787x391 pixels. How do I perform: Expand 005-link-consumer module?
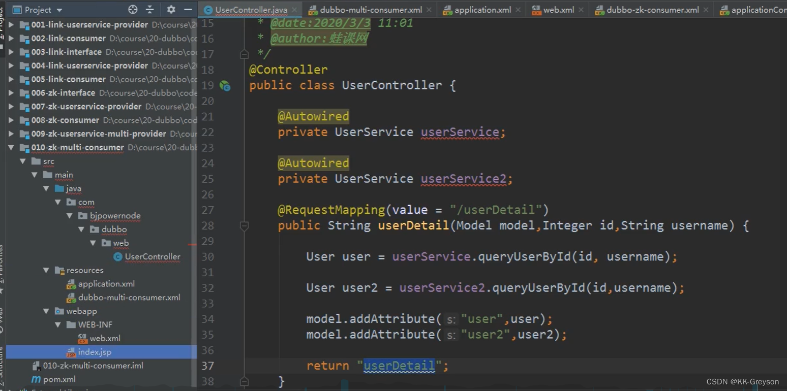click(x=11, y=79)
